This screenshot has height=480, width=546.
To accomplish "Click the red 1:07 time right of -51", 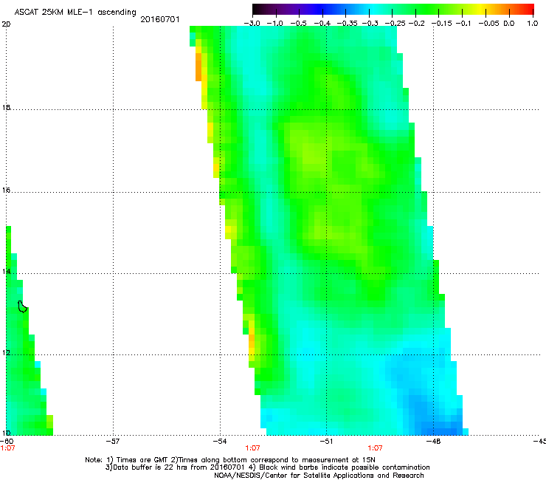I will 375,448.
